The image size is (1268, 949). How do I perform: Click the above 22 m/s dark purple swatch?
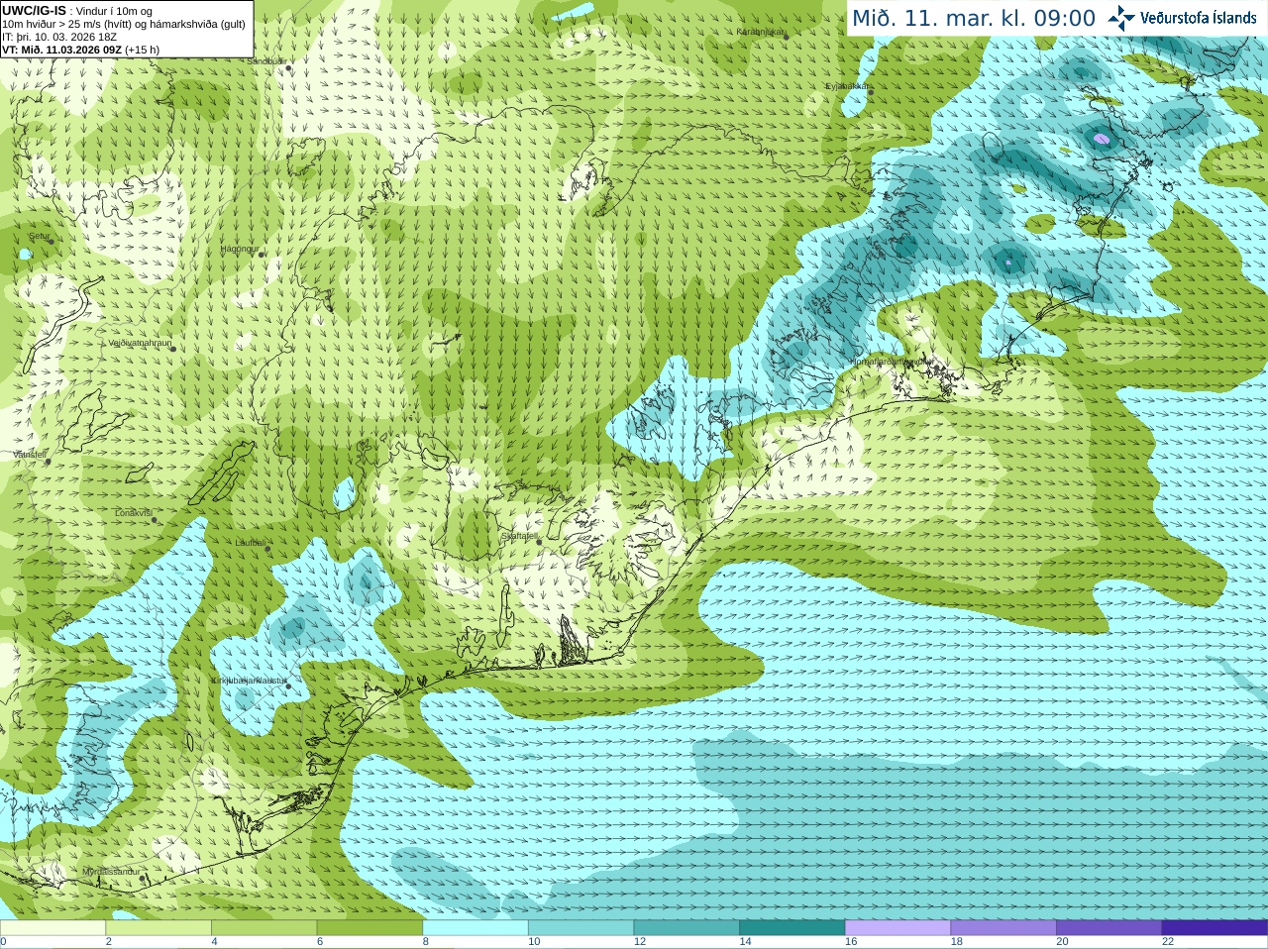tap(1215, 928)
